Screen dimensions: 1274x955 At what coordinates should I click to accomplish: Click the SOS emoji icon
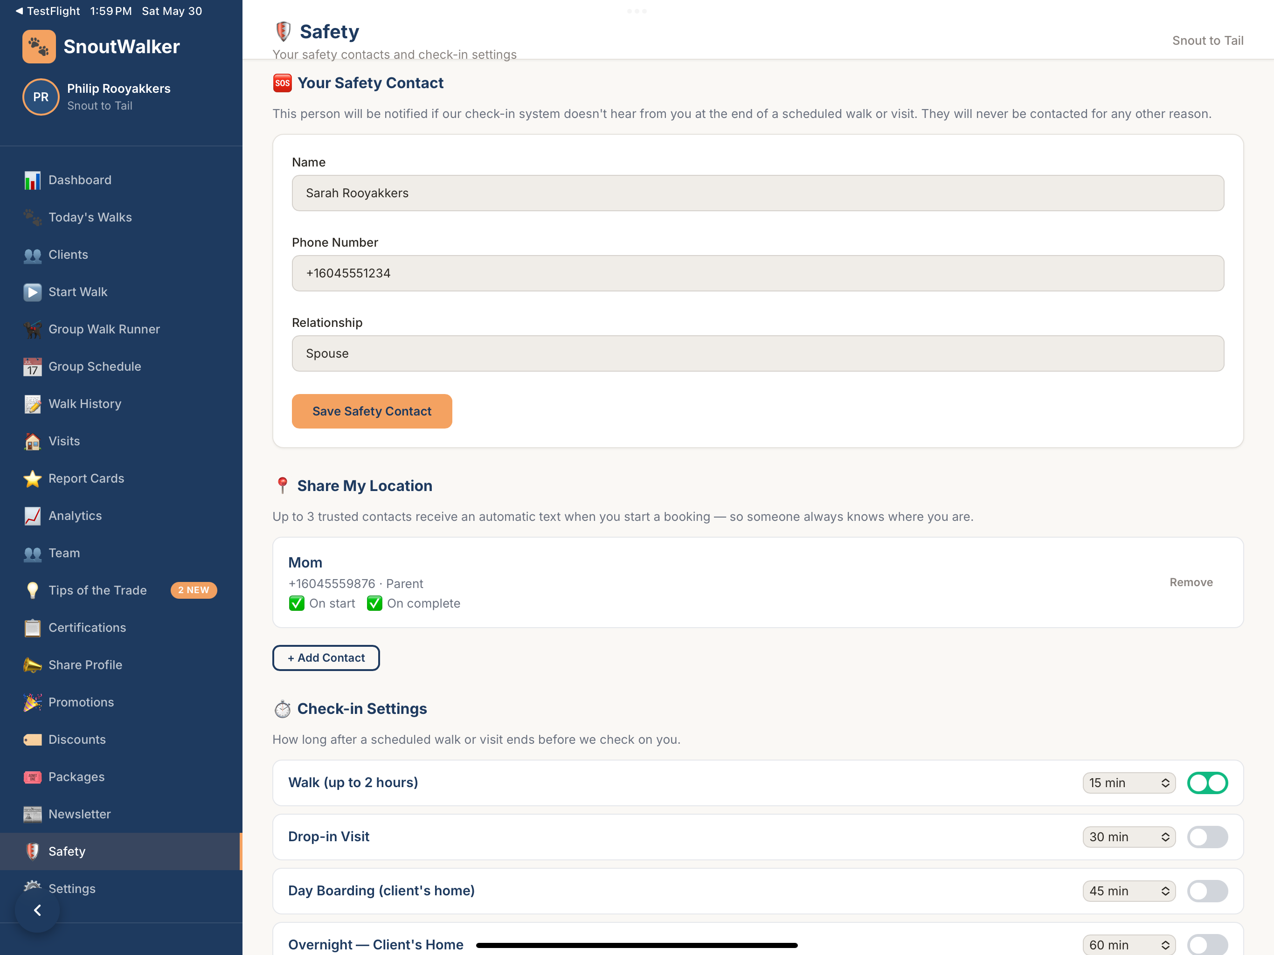(282, 83)
